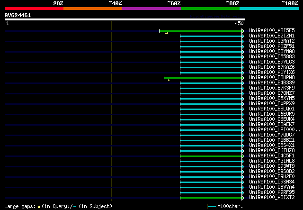Select the cyan ~100% identity color segment
The image size is (303, 210).
(x=269, y=9)
